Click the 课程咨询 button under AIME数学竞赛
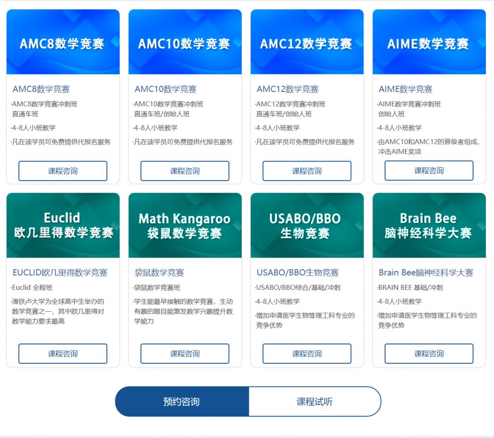The width and height of the screenshot is (494, 438). click(429, 171)
